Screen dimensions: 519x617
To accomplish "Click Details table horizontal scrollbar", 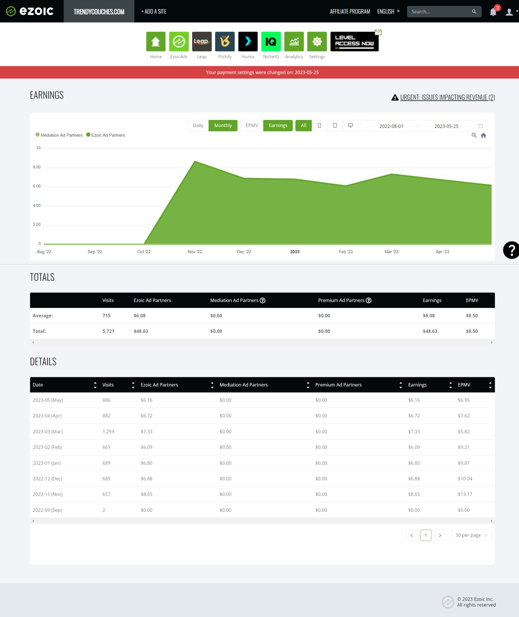I will pyautogui.click(x=262, y=521).
